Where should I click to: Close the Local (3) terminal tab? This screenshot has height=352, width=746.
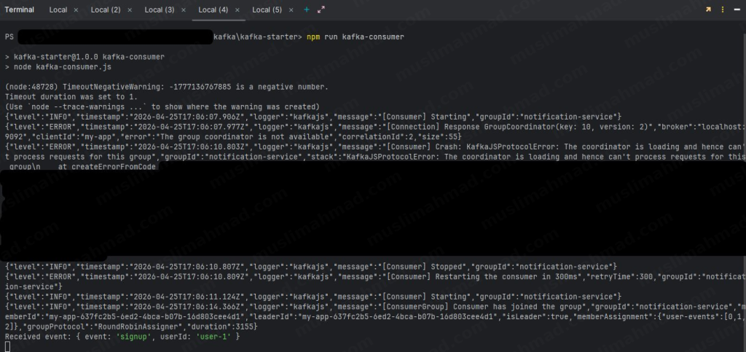pyautogui.click(x=184, y=10)
